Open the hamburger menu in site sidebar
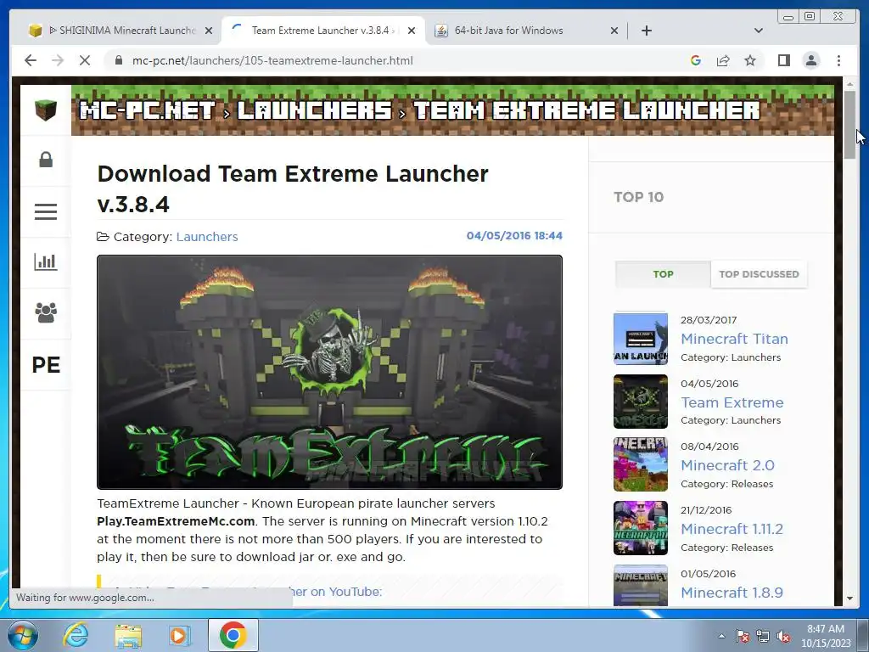 (x=46, y=211)
